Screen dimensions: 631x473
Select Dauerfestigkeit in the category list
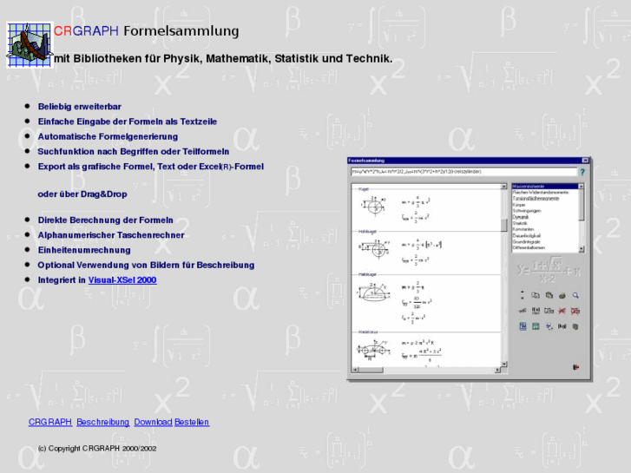pyautogui.click(x=545, y=235)
